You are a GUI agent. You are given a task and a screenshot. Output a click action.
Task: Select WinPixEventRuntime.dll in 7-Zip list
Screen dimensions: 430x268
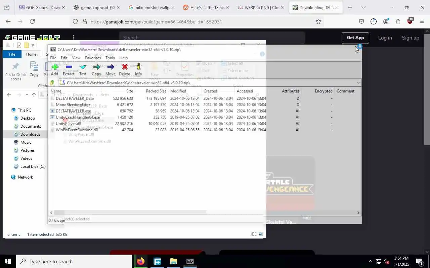(77, 130)
